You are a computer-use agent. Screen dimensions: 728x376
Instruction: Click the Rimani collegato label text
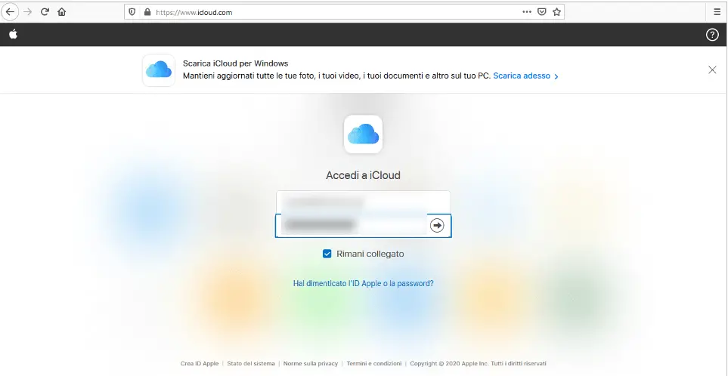click(370, 254)
